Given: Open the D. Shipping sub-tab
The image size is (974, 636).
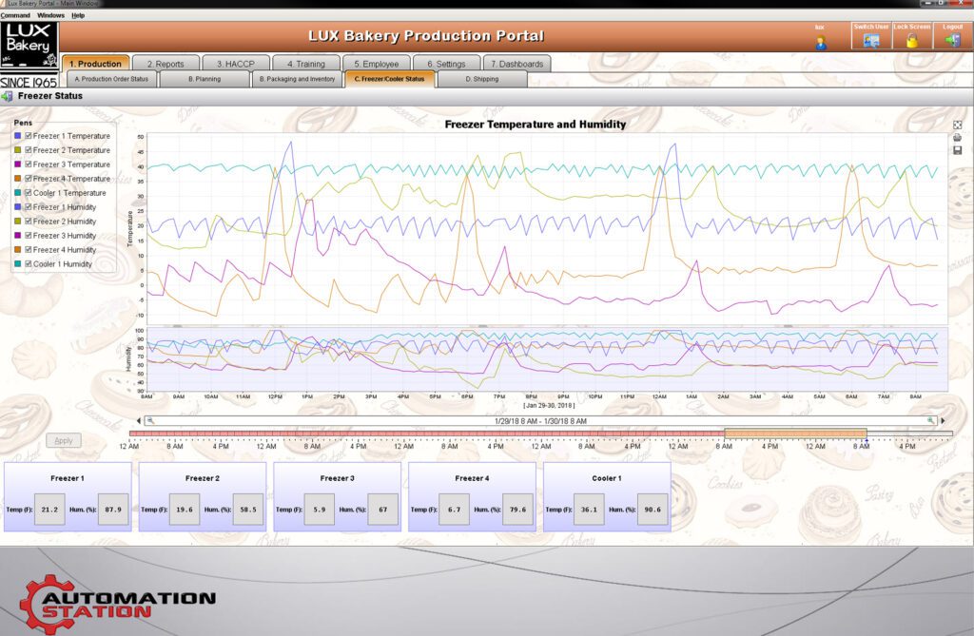Looking at the screenshot, I should click(481, 79).
